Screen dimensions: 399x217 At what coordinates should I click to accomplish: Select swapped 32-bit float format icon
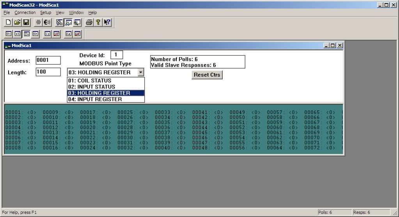coord(57,34)
